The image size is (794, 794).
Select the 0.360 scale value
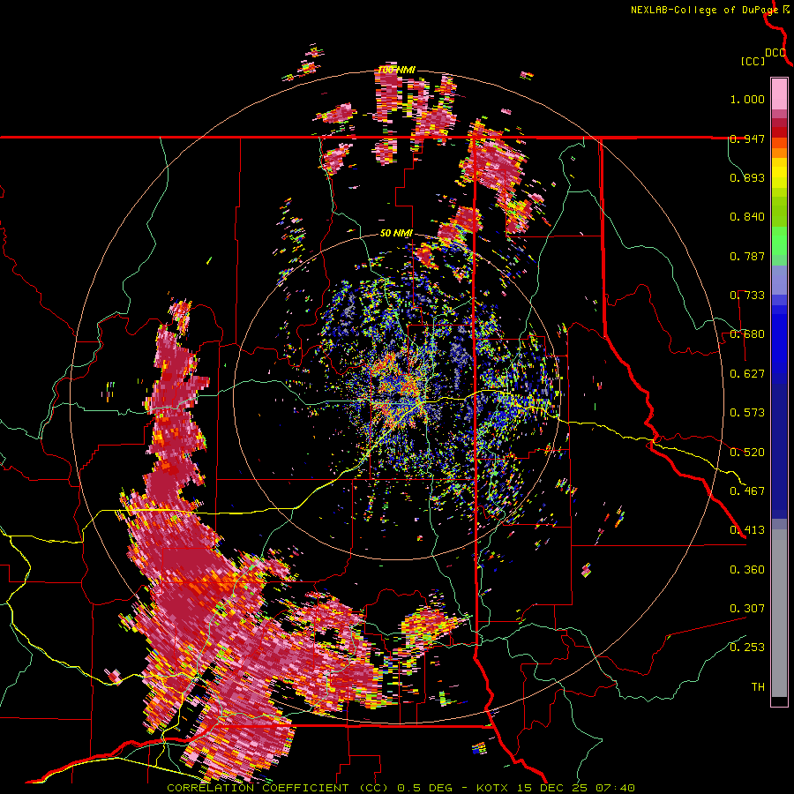point(747,570)
